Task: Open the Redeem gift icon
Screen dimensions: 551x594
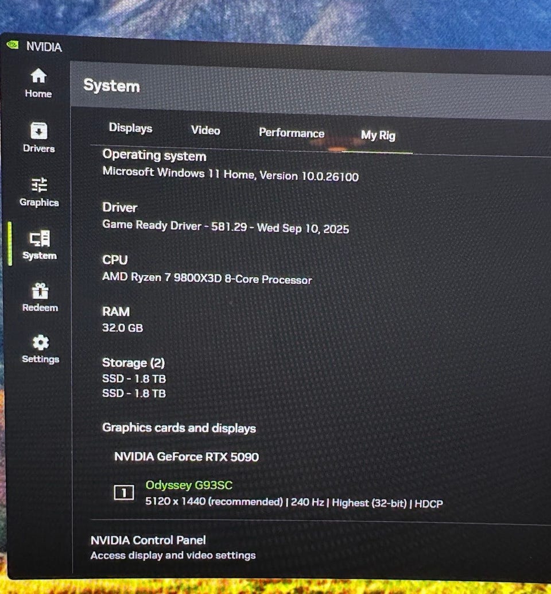Action: pyautogui.click(x=40, y=291)
